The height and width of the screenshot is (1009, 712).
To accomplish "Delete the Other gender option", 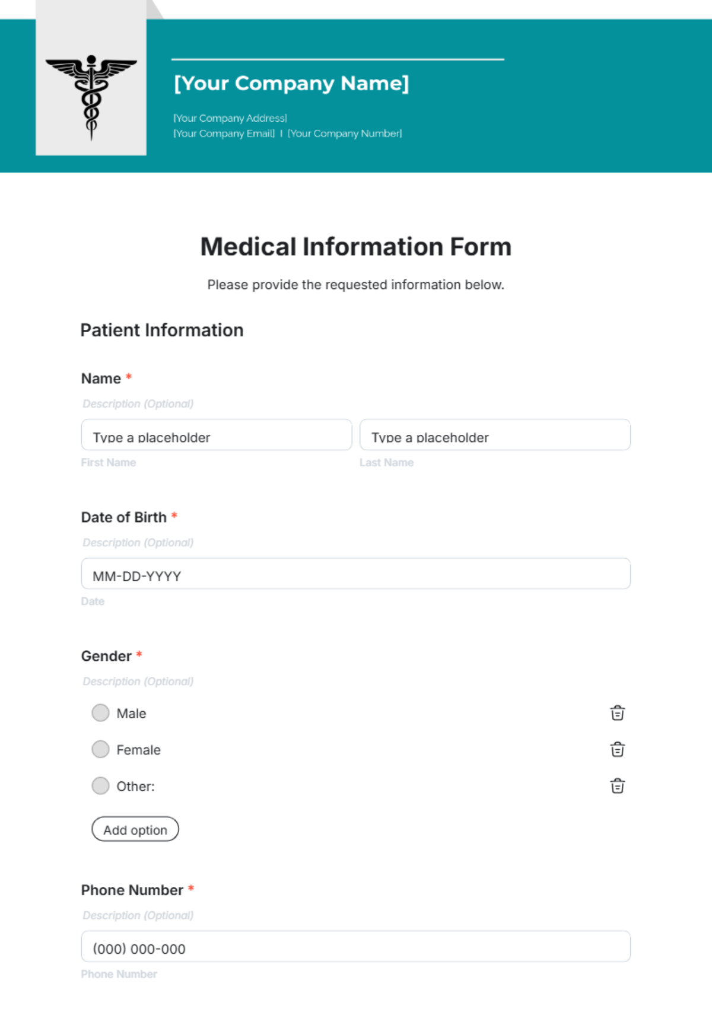I will [x=618, y=786].
